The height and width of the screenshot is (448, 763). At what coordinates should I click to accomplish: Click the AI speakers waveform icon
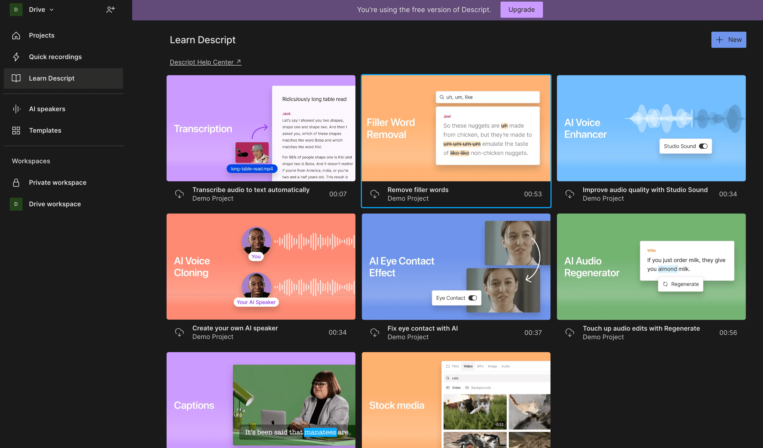click(16, 109)
